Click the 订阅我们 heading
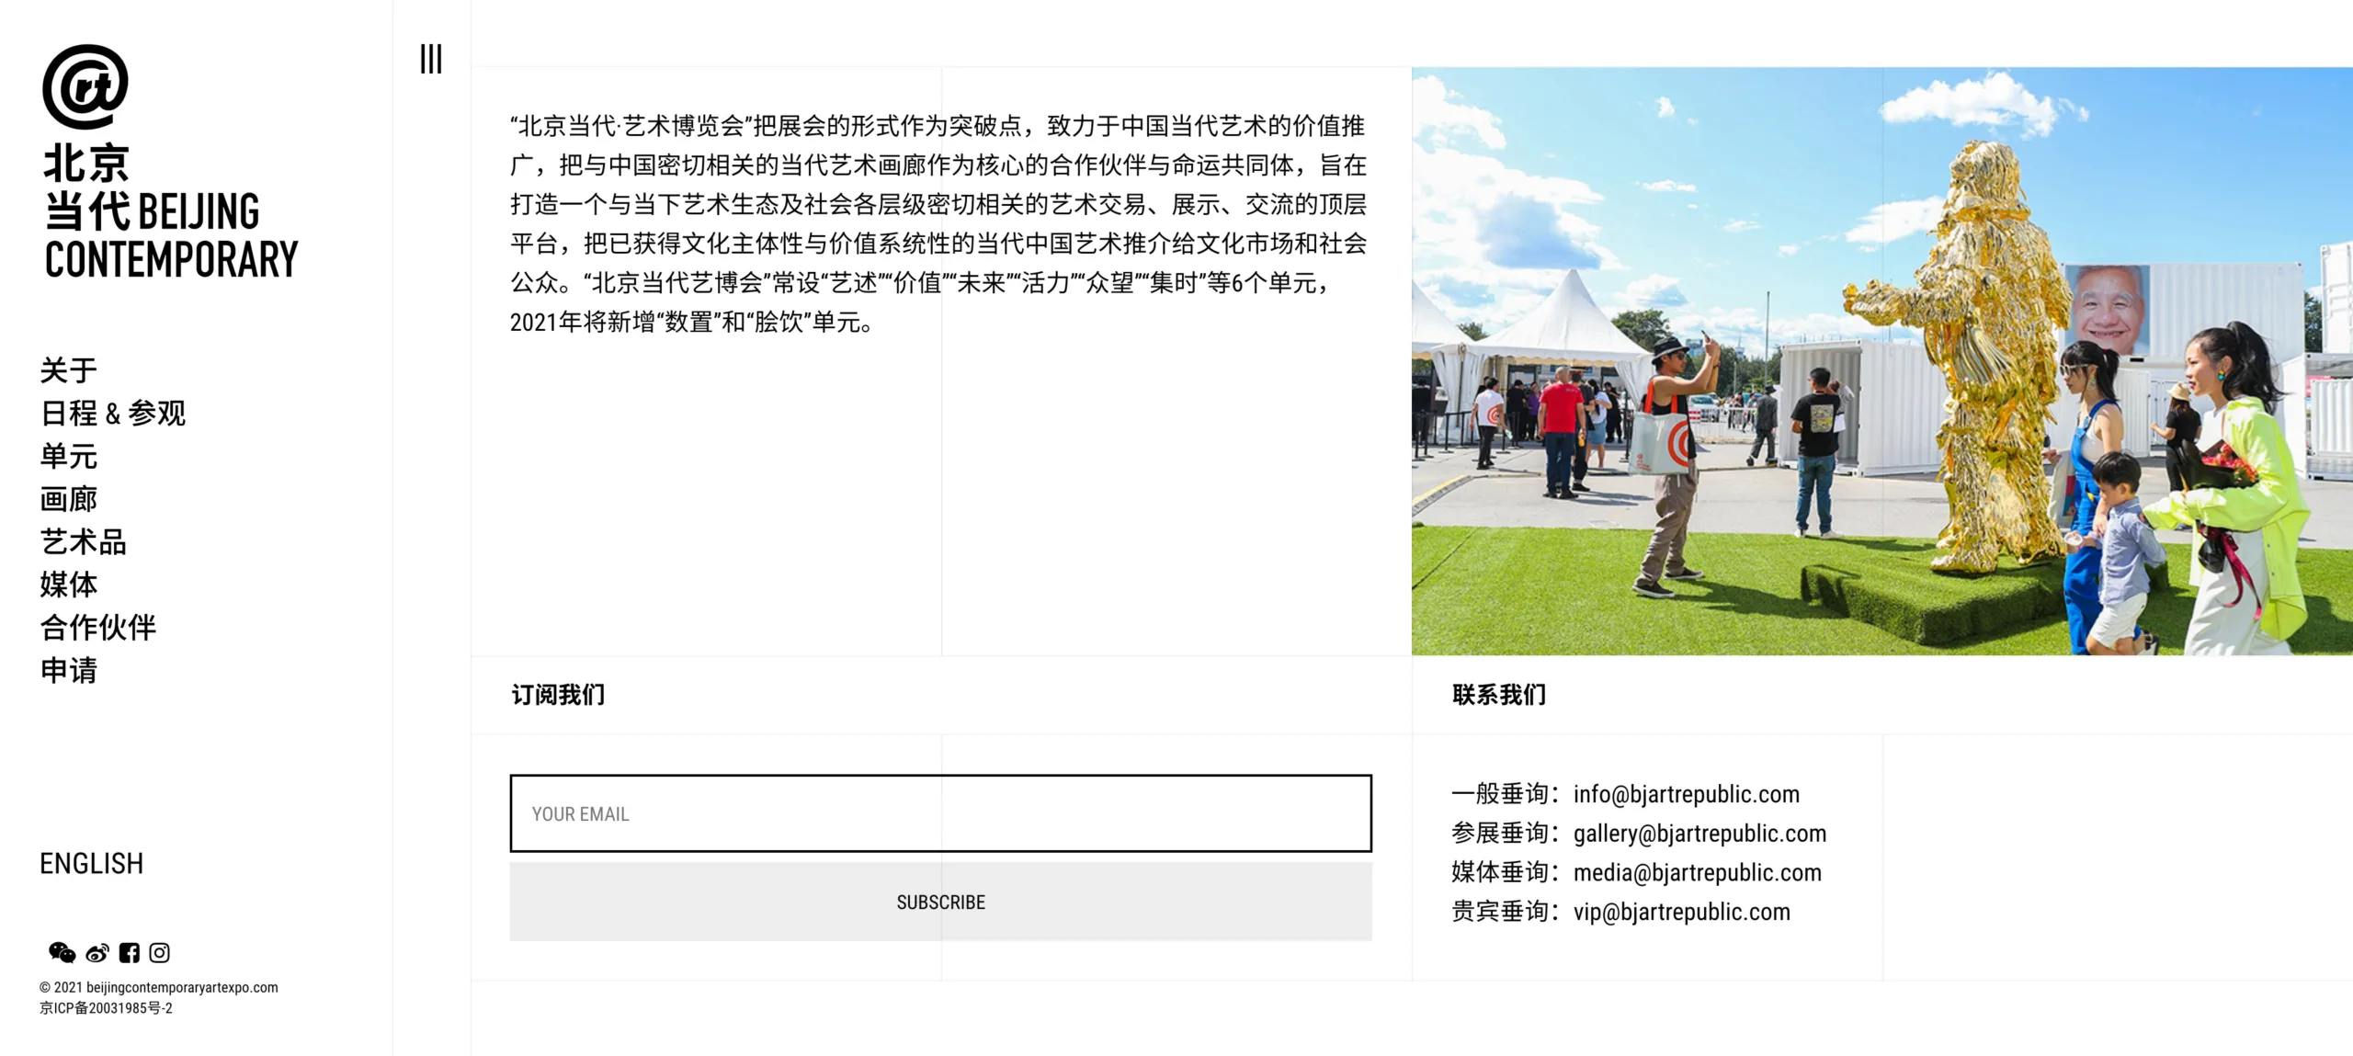The width and height of the screenshot is (2353, 1056). click(x=558, y=695)
